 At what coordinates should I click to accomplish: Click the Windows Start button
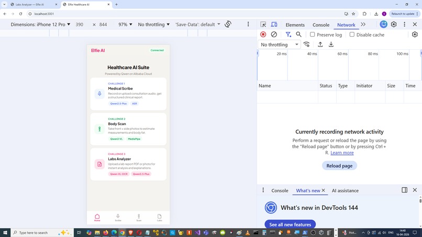click(5, 232)
